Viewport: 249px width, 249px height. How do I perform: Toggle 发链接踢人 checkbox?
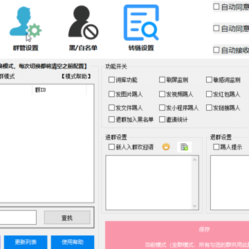(x=209, y=108)
